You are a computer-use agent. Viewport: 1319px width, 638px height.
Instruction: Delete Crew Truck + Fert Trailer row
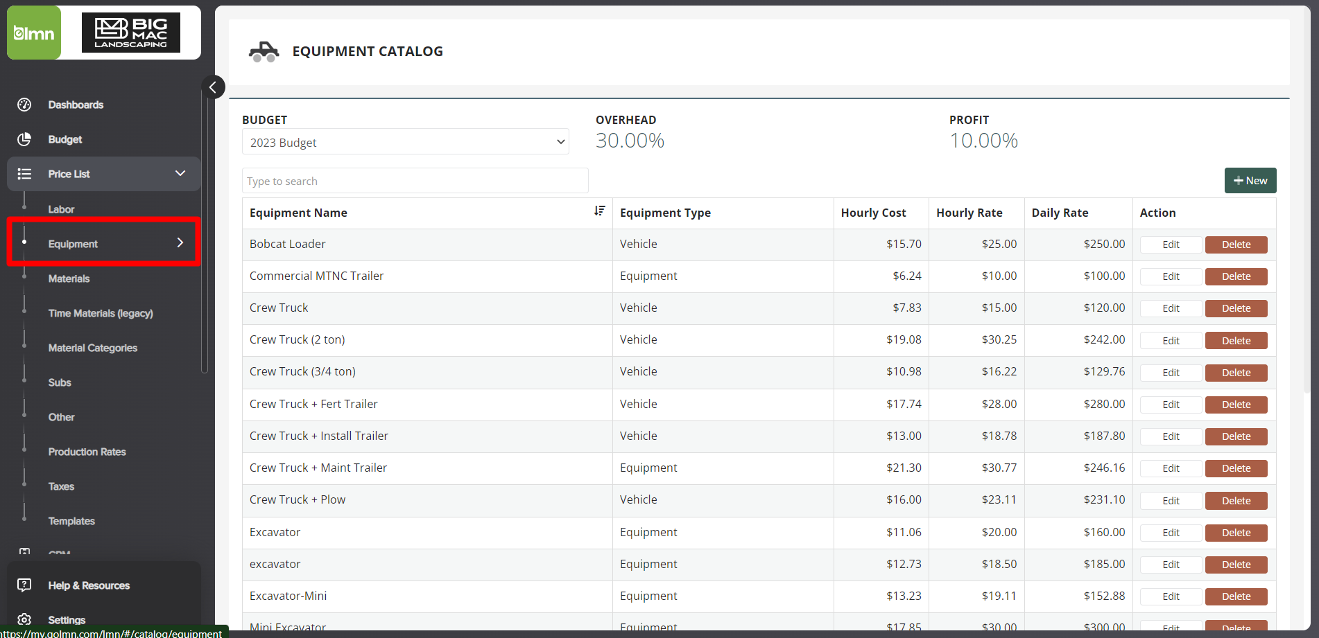pos(1236,405)
